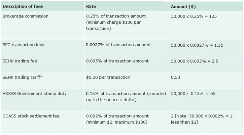The image size is (244, 135).
Task: Click the 50,000 x 0.0027% = 1.35 amount
Action: click(197, 45)
